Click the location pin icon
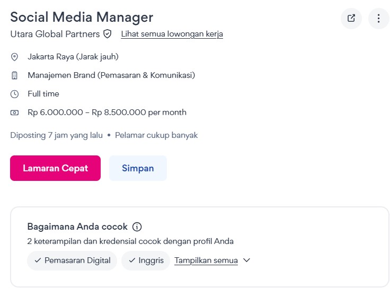Image resolution: width=390 pixels, height=296 pixels. 15,57
